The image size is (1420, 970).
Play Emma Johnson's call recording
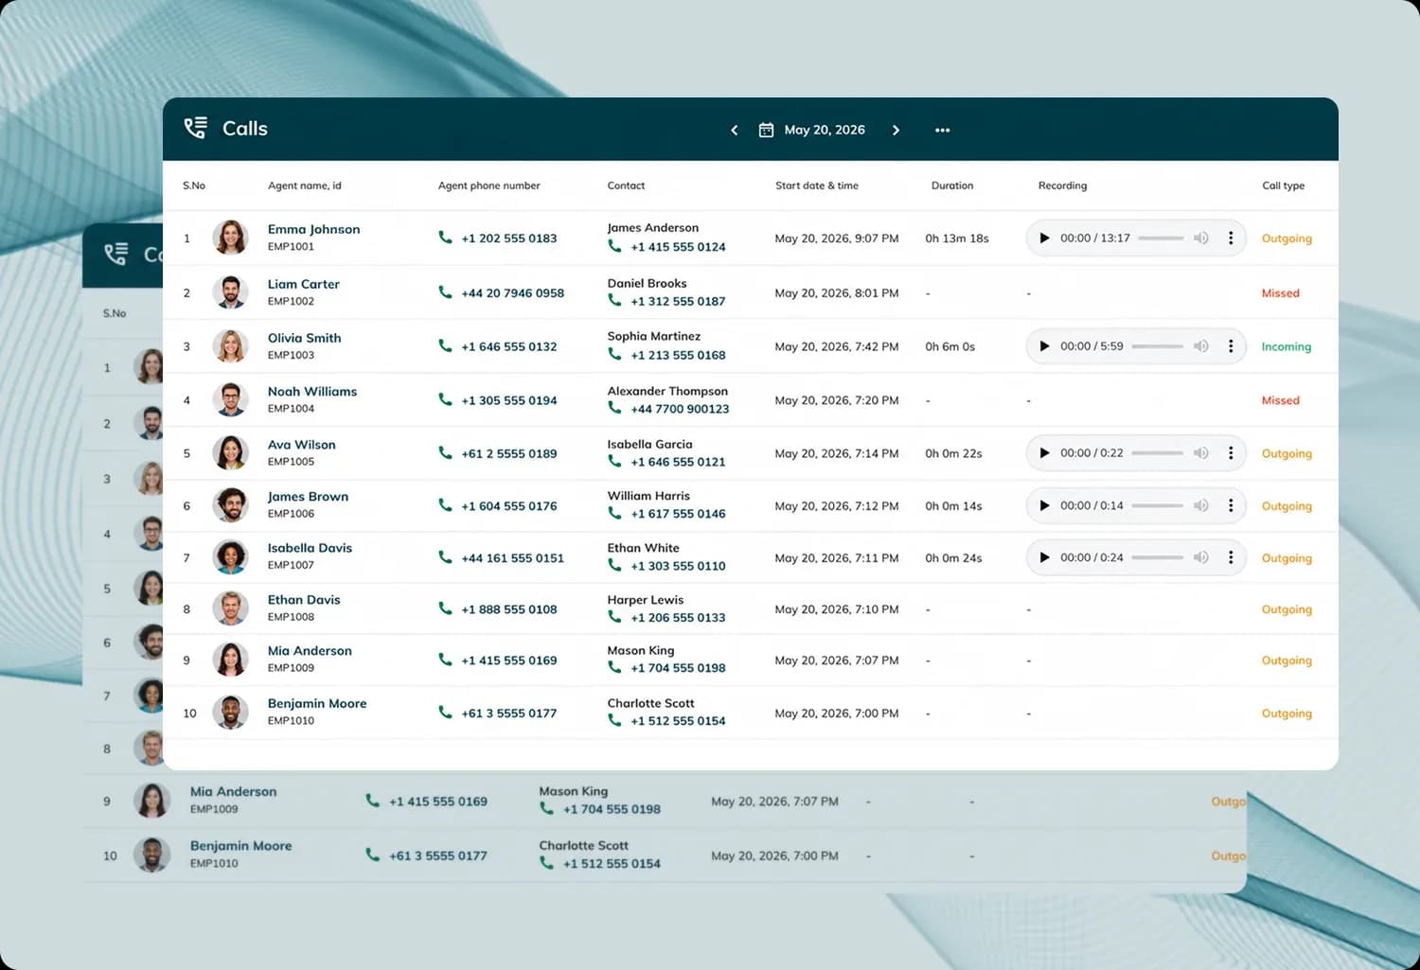[x=1044, y=238]
